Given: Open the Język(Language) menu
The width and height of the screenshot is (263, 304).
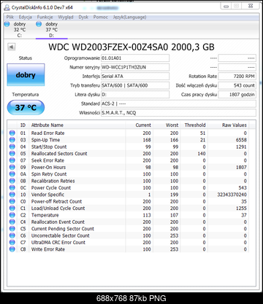Looking at the screenshot, I should (x=129, y=17).
